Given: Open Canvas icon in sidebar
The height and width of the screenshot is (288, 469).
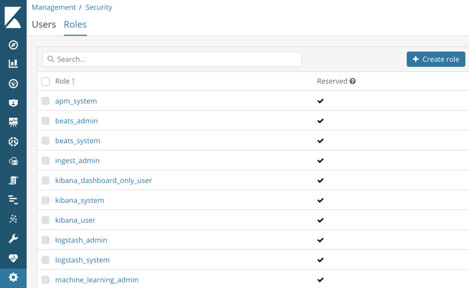Looking at the screenshot, I should pos(13,122).
